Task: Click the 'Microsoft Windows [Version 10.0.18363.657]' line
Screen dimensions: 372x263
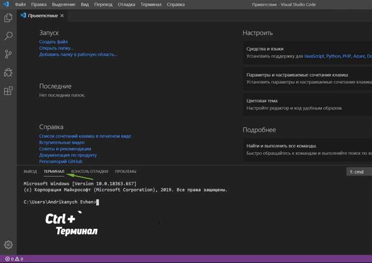Action: point(80,184)
